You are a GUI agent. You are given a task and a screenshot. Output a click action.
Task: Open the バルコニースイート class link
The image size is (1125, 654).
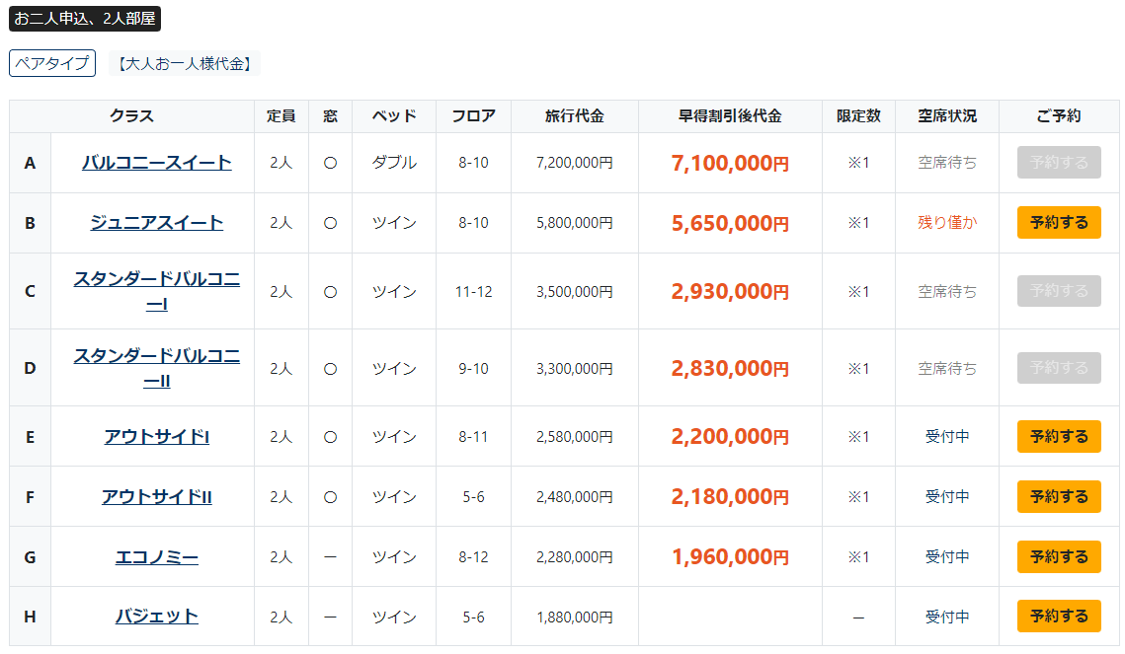[156, 163]
